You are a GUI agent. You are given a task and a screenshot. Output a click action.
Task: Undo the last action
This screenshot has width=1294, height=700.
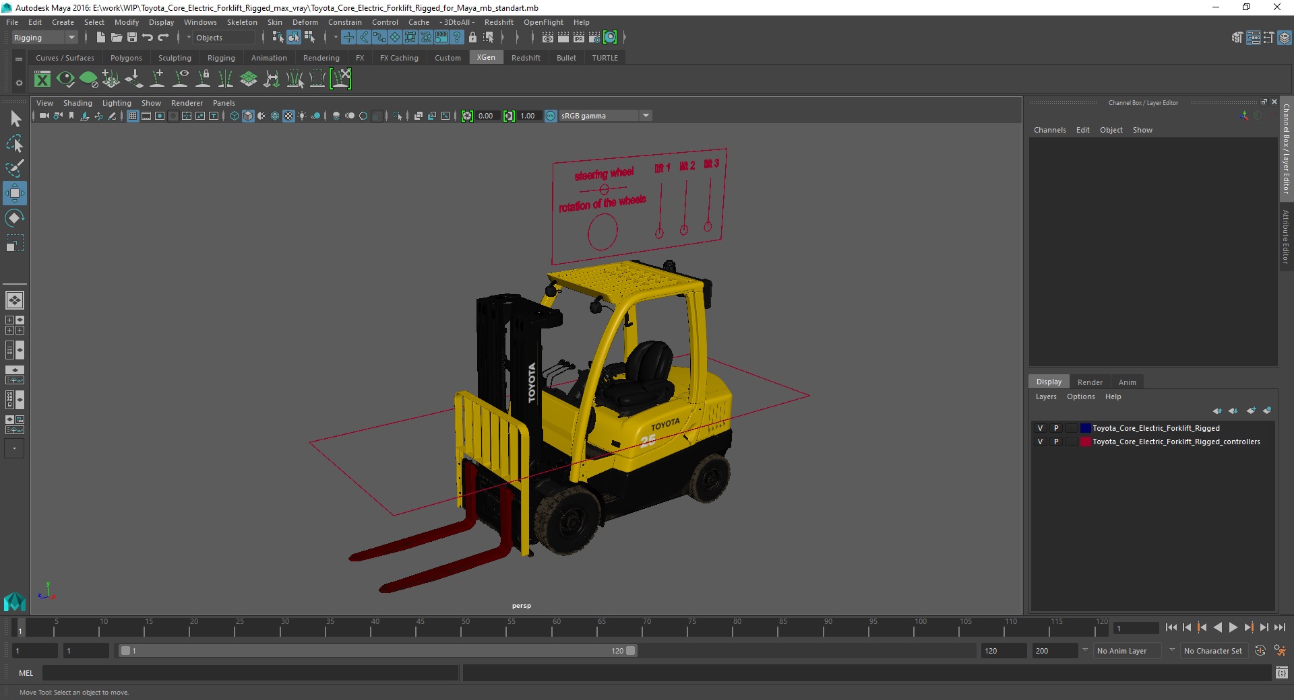click(148, 38)
